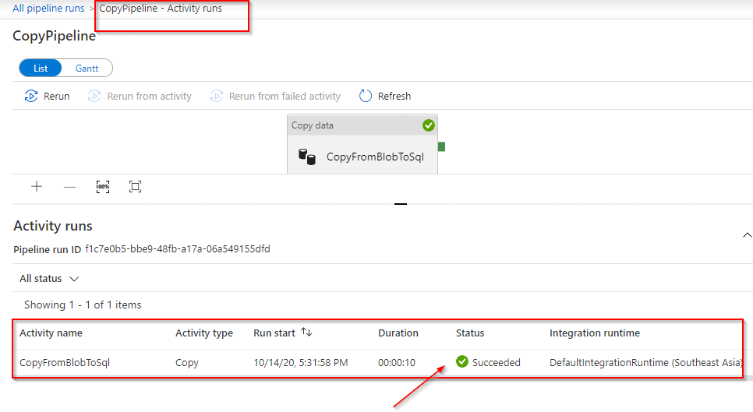This screenshot has width=753, height=412.
Task: Click the zoom in plus icon
Action: coord(37,187)
